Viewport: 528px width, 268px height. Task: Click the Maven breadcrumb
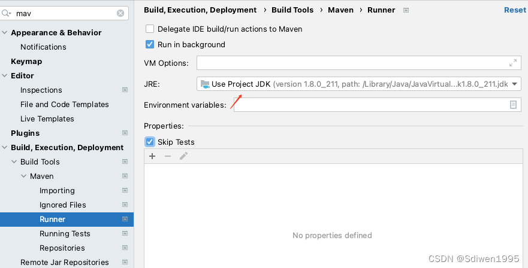341,10
